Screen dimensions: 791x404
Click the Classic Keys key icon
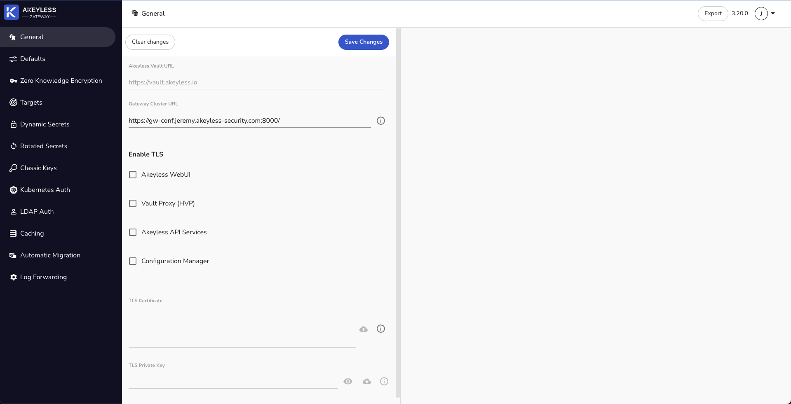point(13,168)
